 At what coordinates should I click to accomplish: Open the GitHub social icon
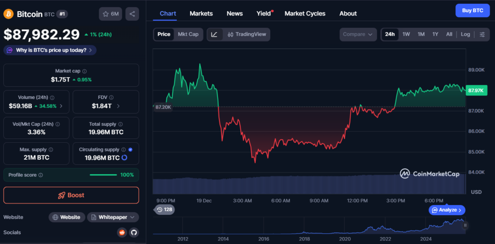tap(133, 232)
